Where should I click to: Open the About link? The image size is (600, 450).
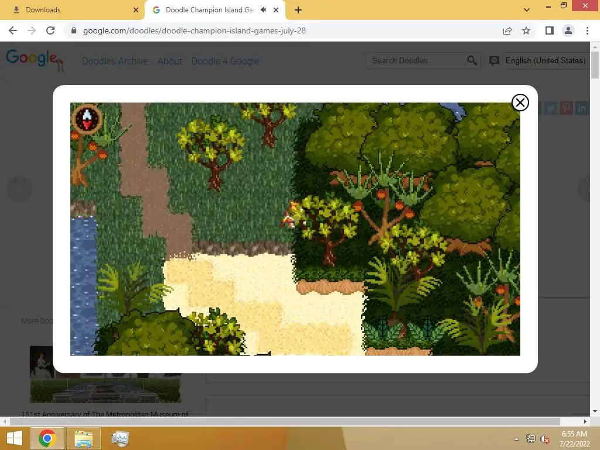(x=170, y=61)
